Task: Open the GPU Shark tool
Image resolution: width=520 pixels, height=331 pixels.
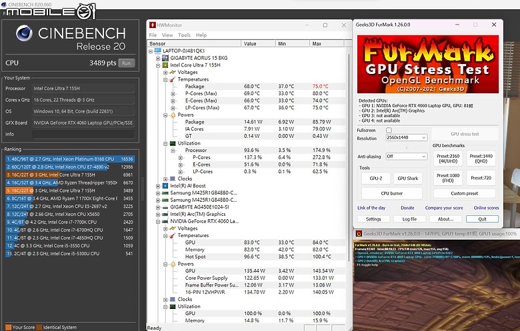Action: (x=407, y=178)
